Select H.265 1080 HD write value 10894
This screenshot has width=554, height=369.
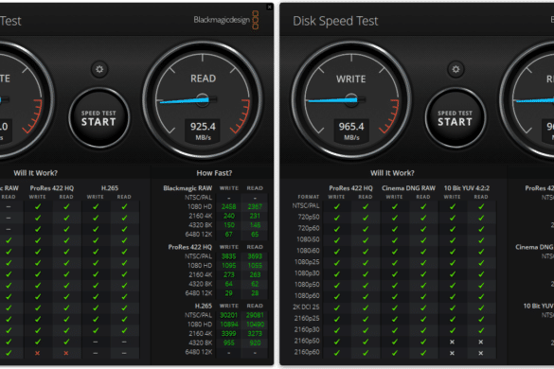pos(228,325)
